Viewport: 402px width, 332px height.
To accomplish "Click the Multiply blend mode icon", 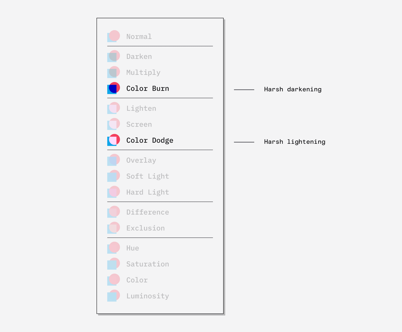I will [x=113, y=72].
